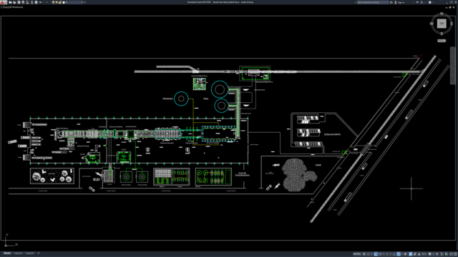The height and width of the screenshot is (257, 458).
Task: Click the plus button to add new layout
Action: tap(38, 253)
